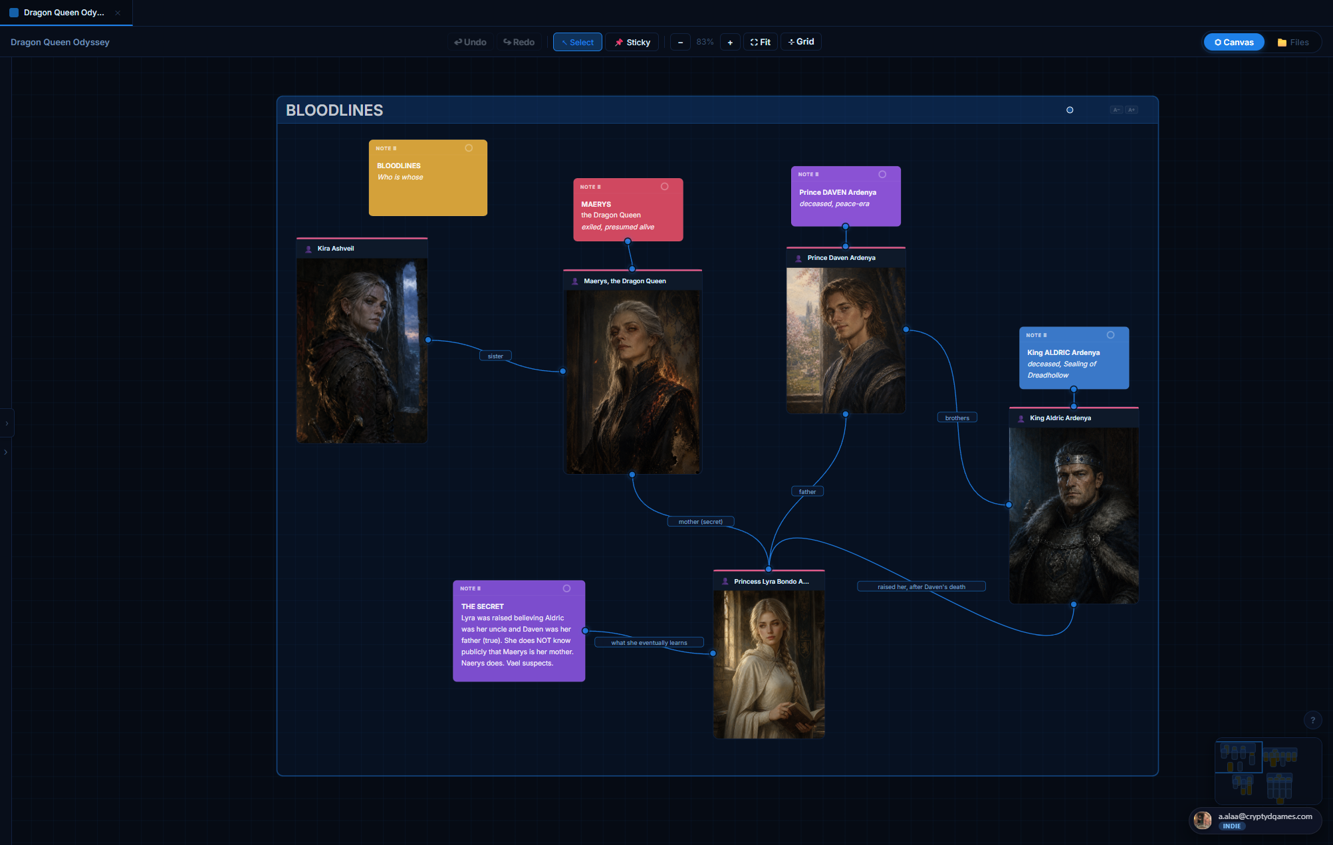This screenshot has height=845, width=1333.
Task: Open the help question mark button
Action: pyautogui.click(x=1312, y=720)
